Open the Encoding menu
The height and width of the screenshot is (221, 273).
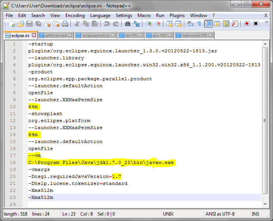pos(75,16)
